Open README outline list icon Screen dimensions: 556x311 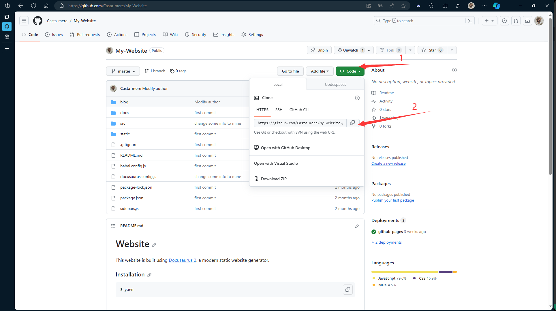(113, 226)
